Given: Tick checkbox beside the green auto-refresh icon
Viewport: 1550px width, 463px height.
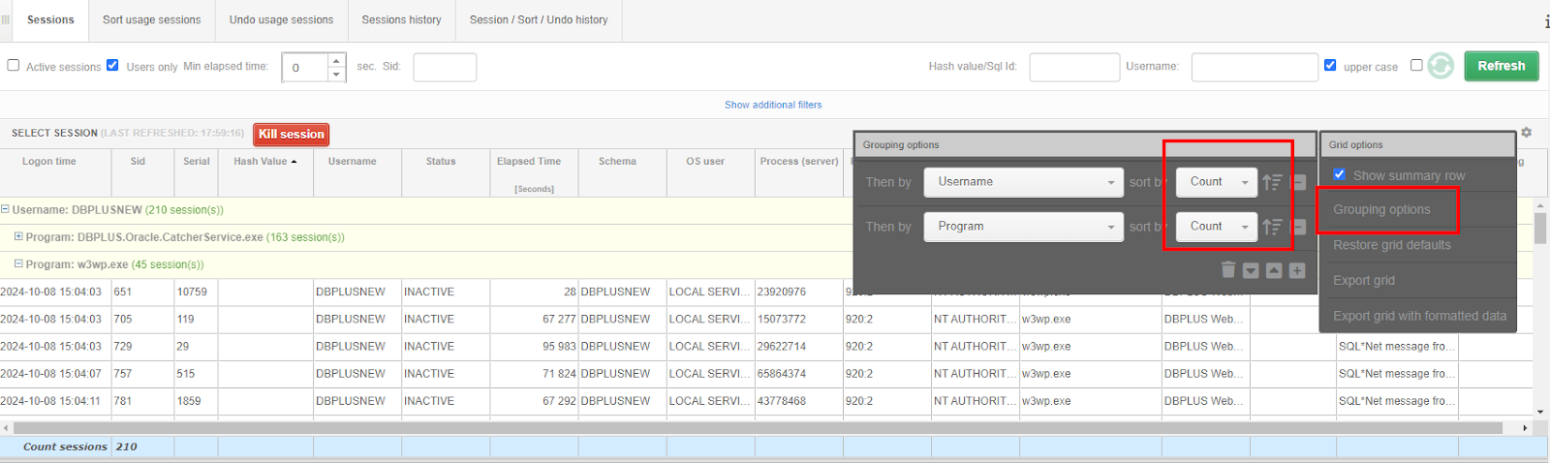Looking at the screenshot, I should [1416, 65].
